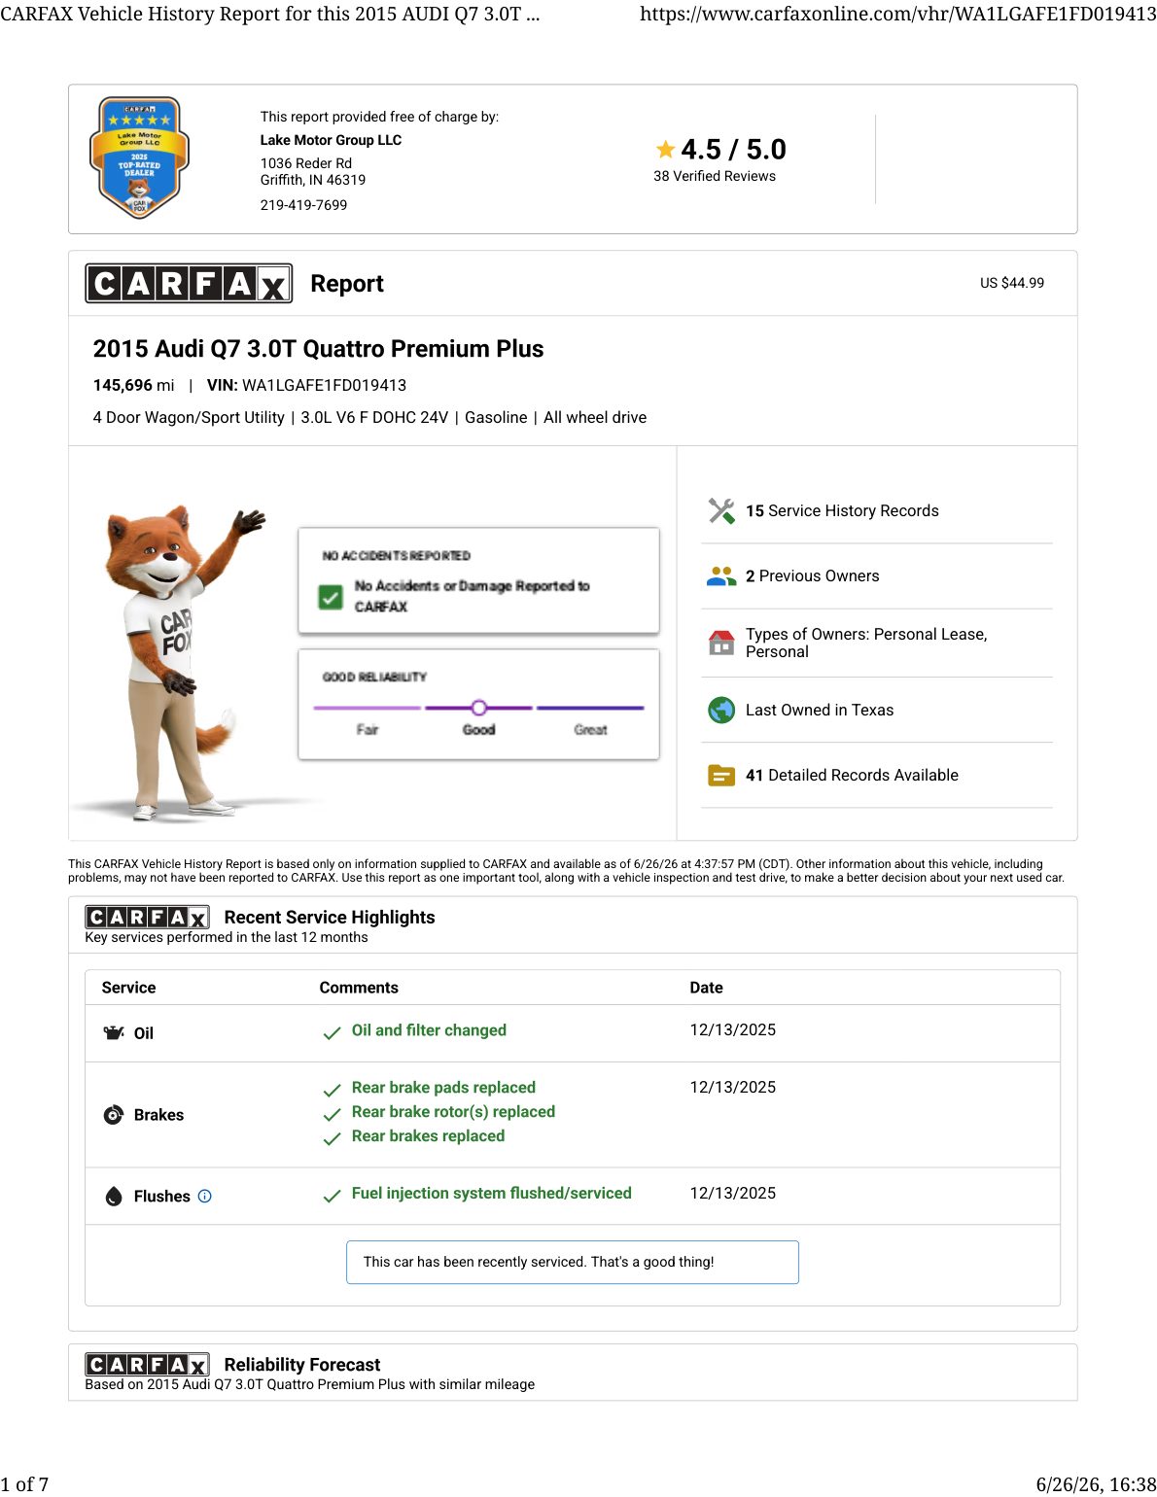Image resolution: width=1157 pixels, height=1497 pixels.
Task: Click the 4.5 / 5.0 rating
Action: point(733,150)
